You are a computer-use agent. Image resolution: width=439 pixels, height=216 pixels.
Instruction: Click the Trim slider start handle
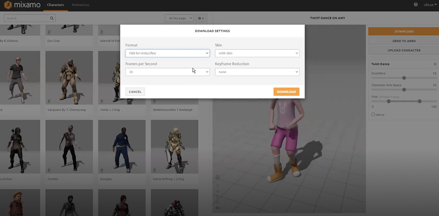pos(389,101)
